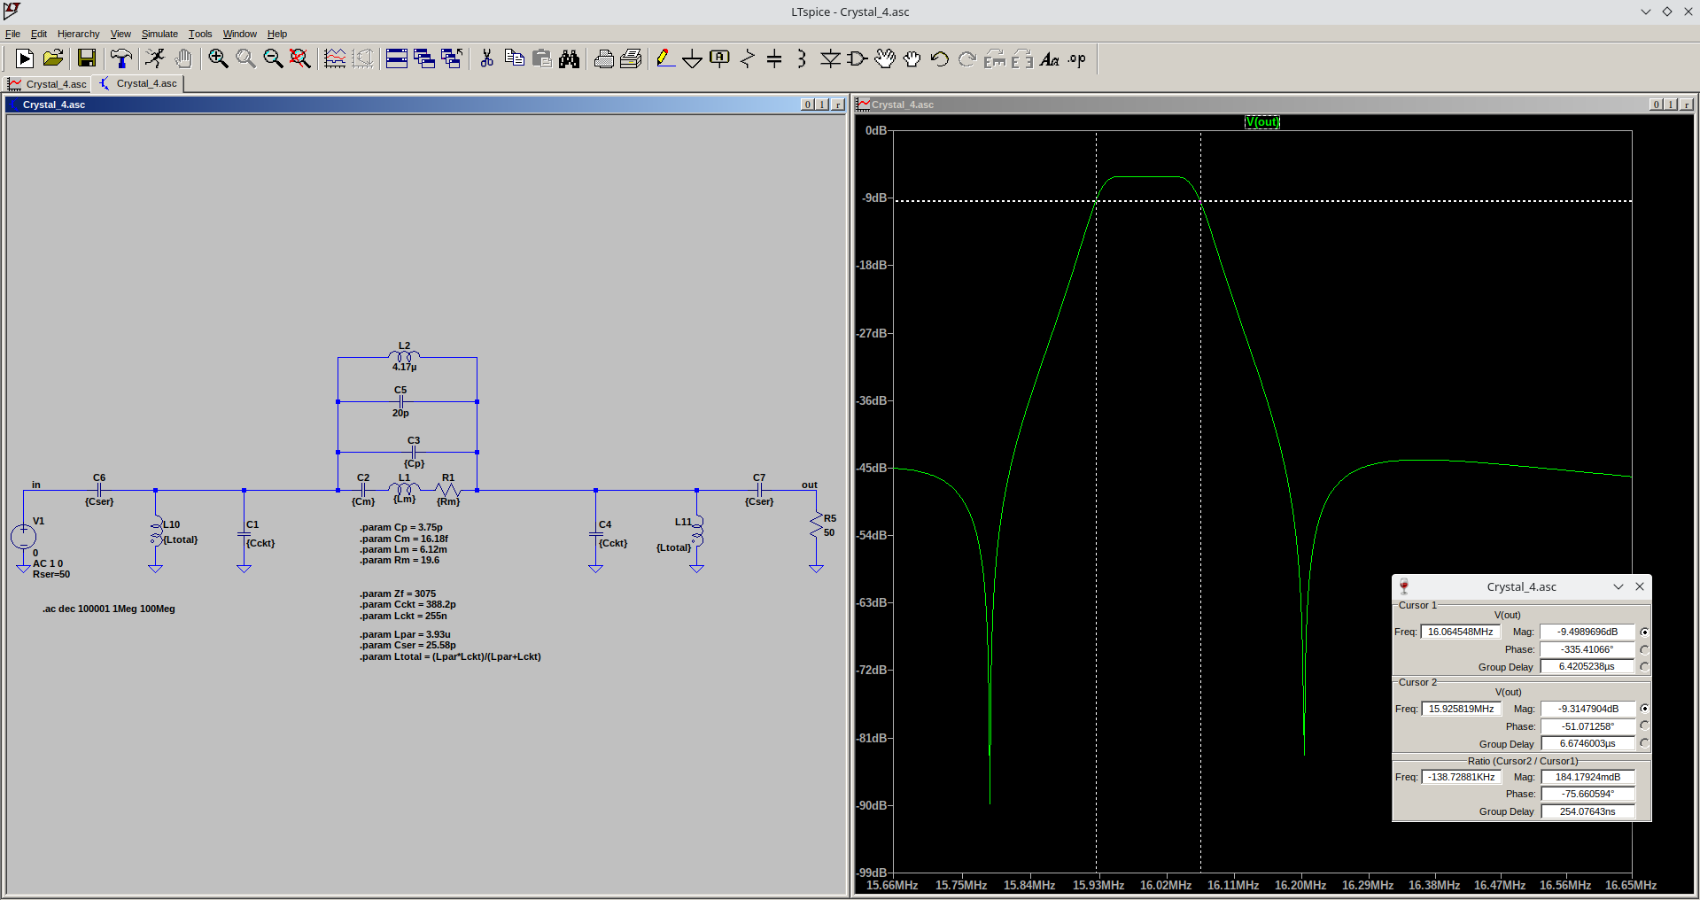This screenshot has height=900, width=1700.
Task: Click the Run simulation toolbar icon
Action: 155,59
